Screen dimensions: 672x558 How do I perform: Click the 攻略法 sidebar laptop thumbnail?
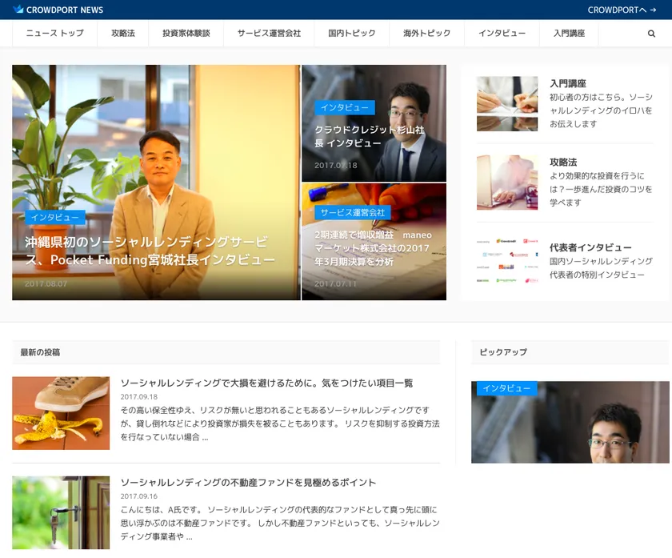(x=507, y=183)
